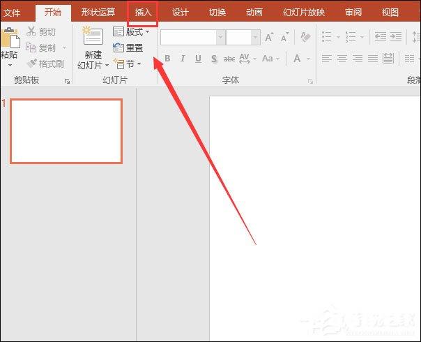Screen dimensions: 421x342
Task: Open the 版式 layout dropdown
Action: pos(131,32)
